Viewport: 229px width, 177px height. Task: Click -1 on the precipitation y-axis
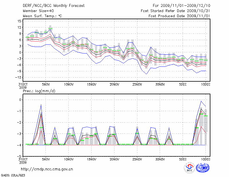pyautogui.click(x=20, y=111)
